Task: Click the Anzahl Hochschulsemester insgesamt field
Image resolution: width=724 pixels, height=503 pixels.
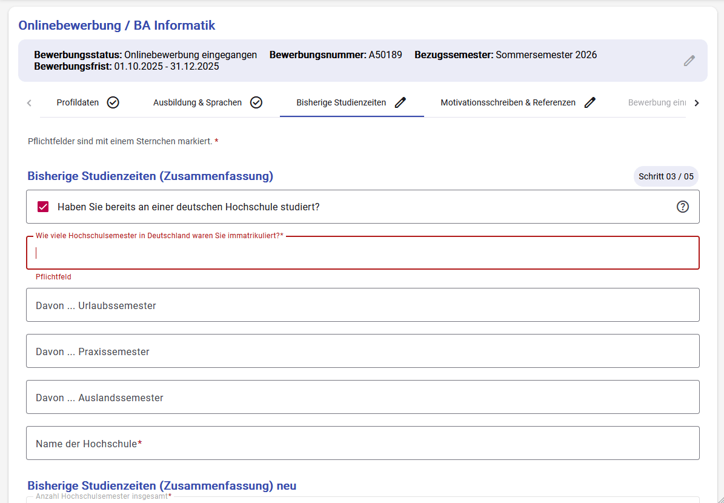Action: (x=362, y=499)
